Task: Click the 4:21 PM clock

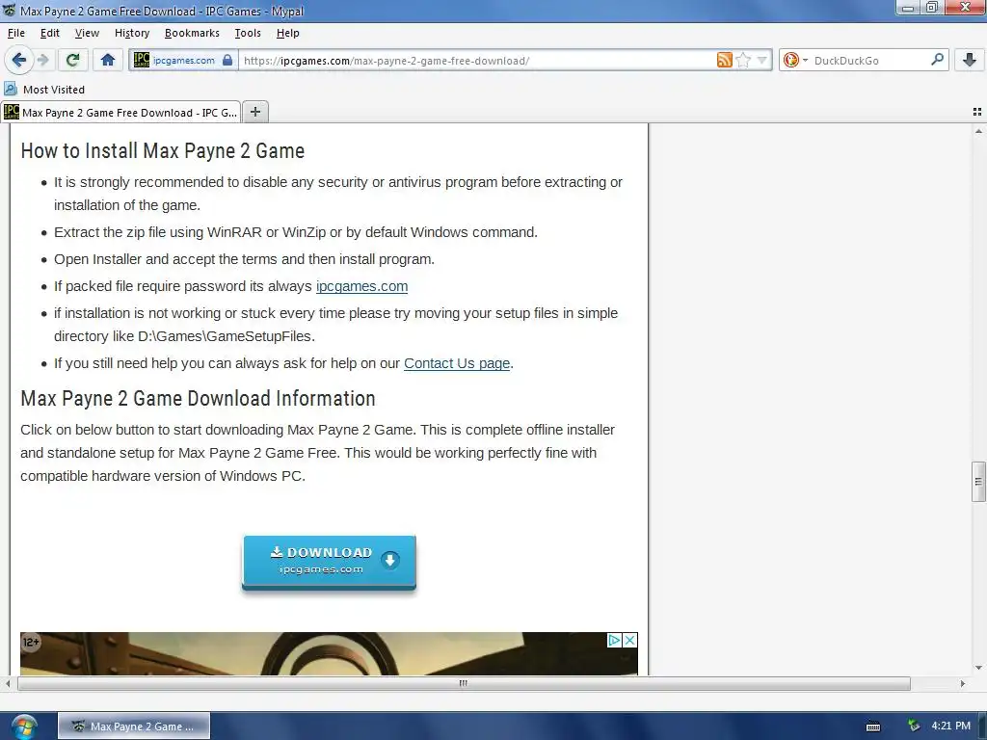Action: point(950,727)
